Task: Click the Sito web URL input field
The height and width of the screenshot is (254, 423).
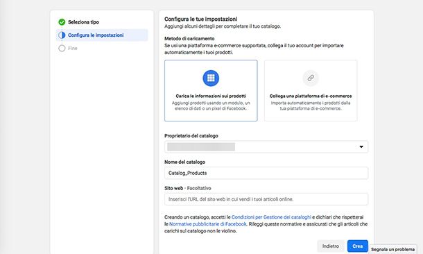Action: (x=266, y=199)
